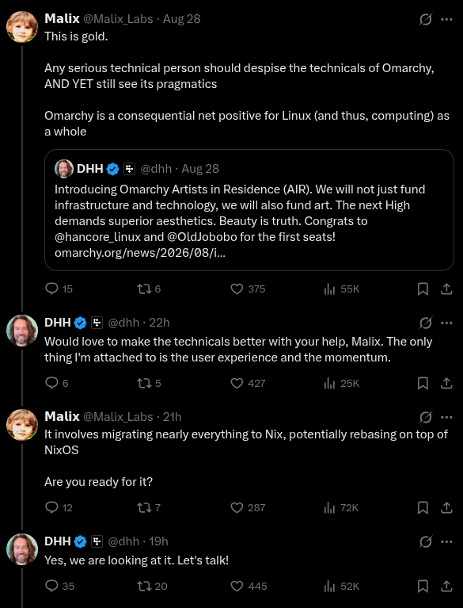The image size is (463, 608).
Task: Open more options on top Malix post
Action: (446, 19)
